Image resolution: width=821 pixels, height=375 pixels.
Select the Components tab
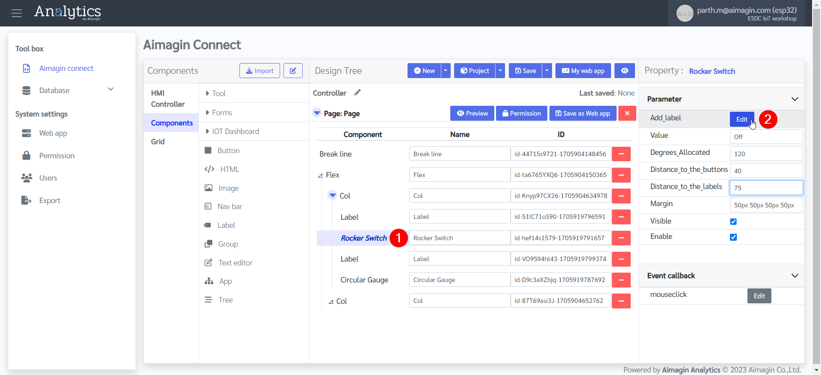[172, 123]
